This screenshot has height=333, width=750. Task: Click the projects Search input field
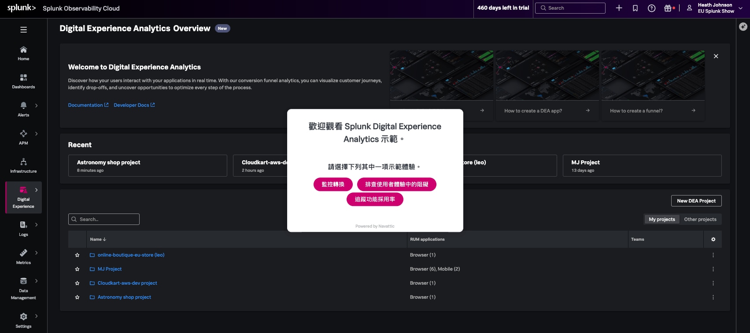click(104, 219)
